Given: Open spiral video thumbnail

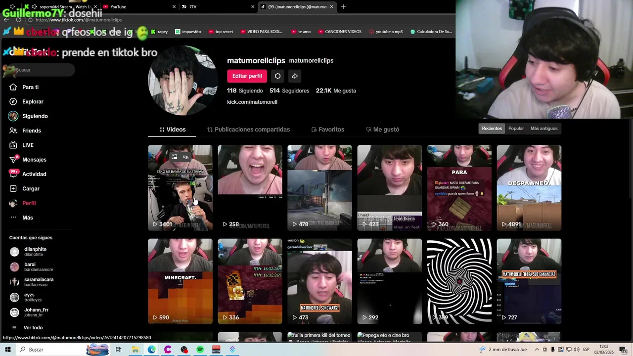Looking at the screenshot, I should click(x=459, y=281).
